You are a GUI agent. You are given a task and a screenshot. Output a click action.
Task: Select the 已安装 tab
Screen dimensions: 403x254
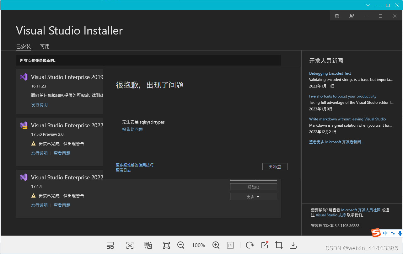[23, 46]
